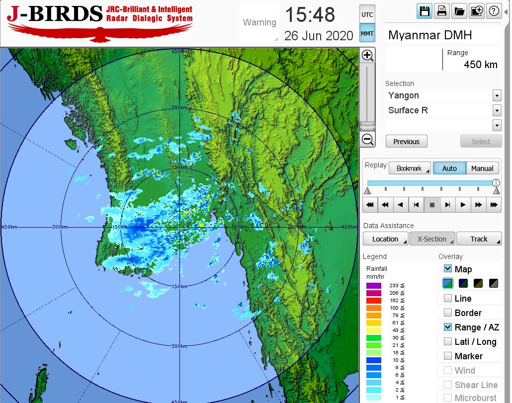Select the dark blue map color swatch

pos(463,284)
